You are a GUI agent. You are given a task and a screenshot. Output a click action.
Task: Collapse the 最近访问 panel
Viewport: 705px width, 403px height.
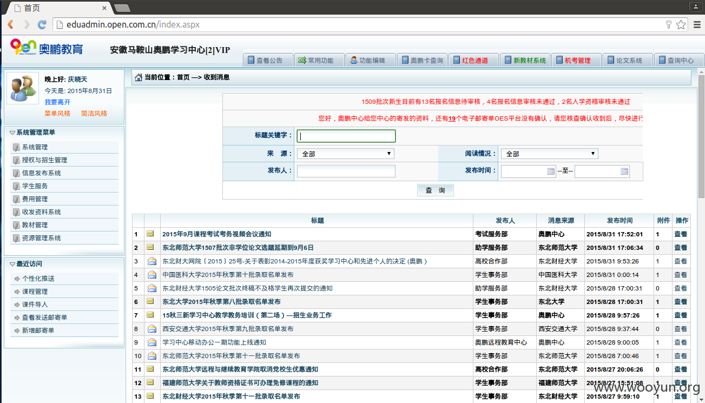coord(12,264)
